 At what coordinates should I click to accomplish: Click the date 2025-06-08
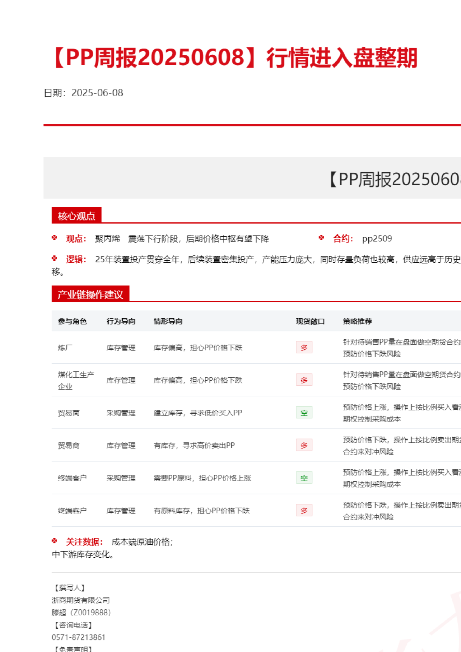pos(97,93)
